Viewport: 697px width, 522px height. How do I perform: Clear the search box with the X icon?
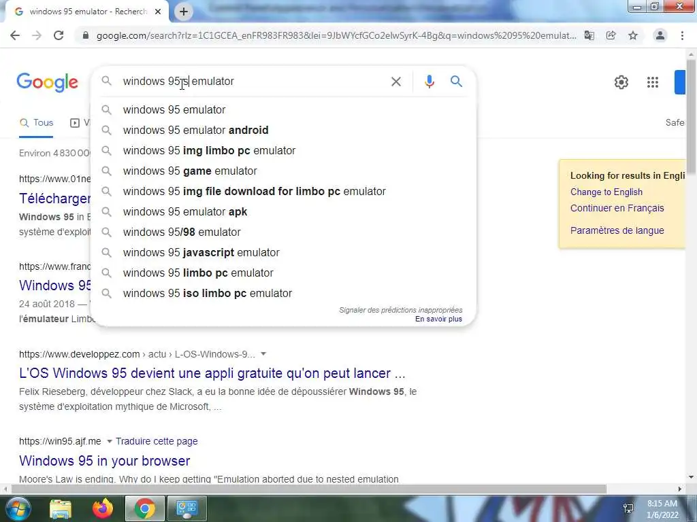click(x=396, y=82)
